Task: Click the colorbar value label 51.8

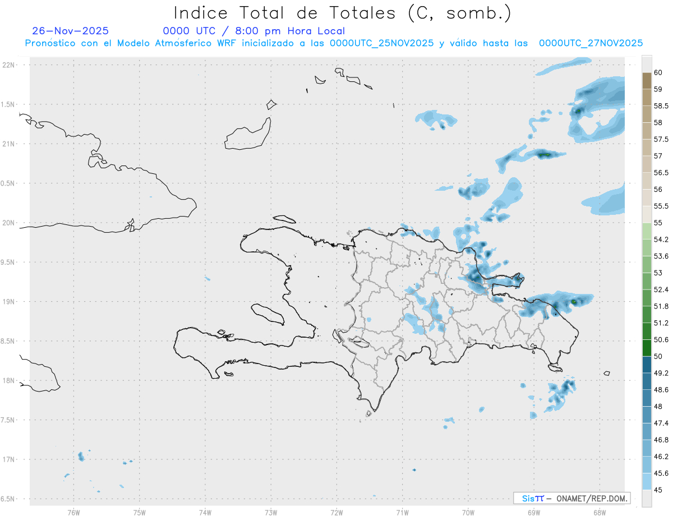Action: tap(661, 306)
